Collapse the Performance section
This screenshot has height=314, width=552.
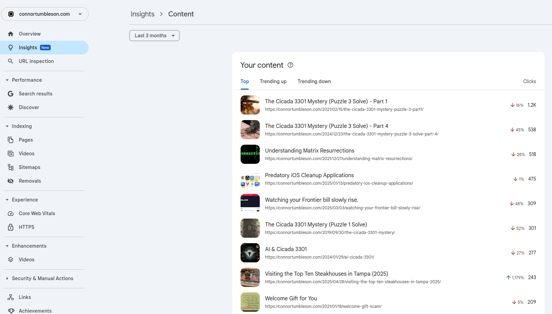click(7, 80)
